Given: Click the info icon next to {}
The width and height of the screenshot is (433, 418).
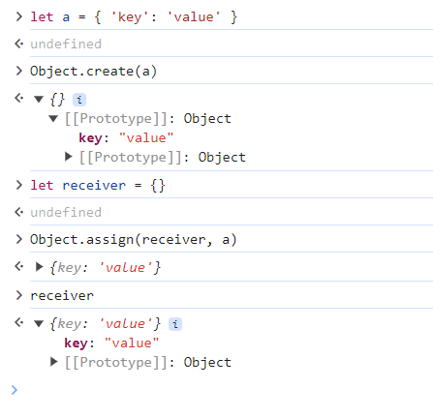Looking at the screenshot, I should [79, 100].
